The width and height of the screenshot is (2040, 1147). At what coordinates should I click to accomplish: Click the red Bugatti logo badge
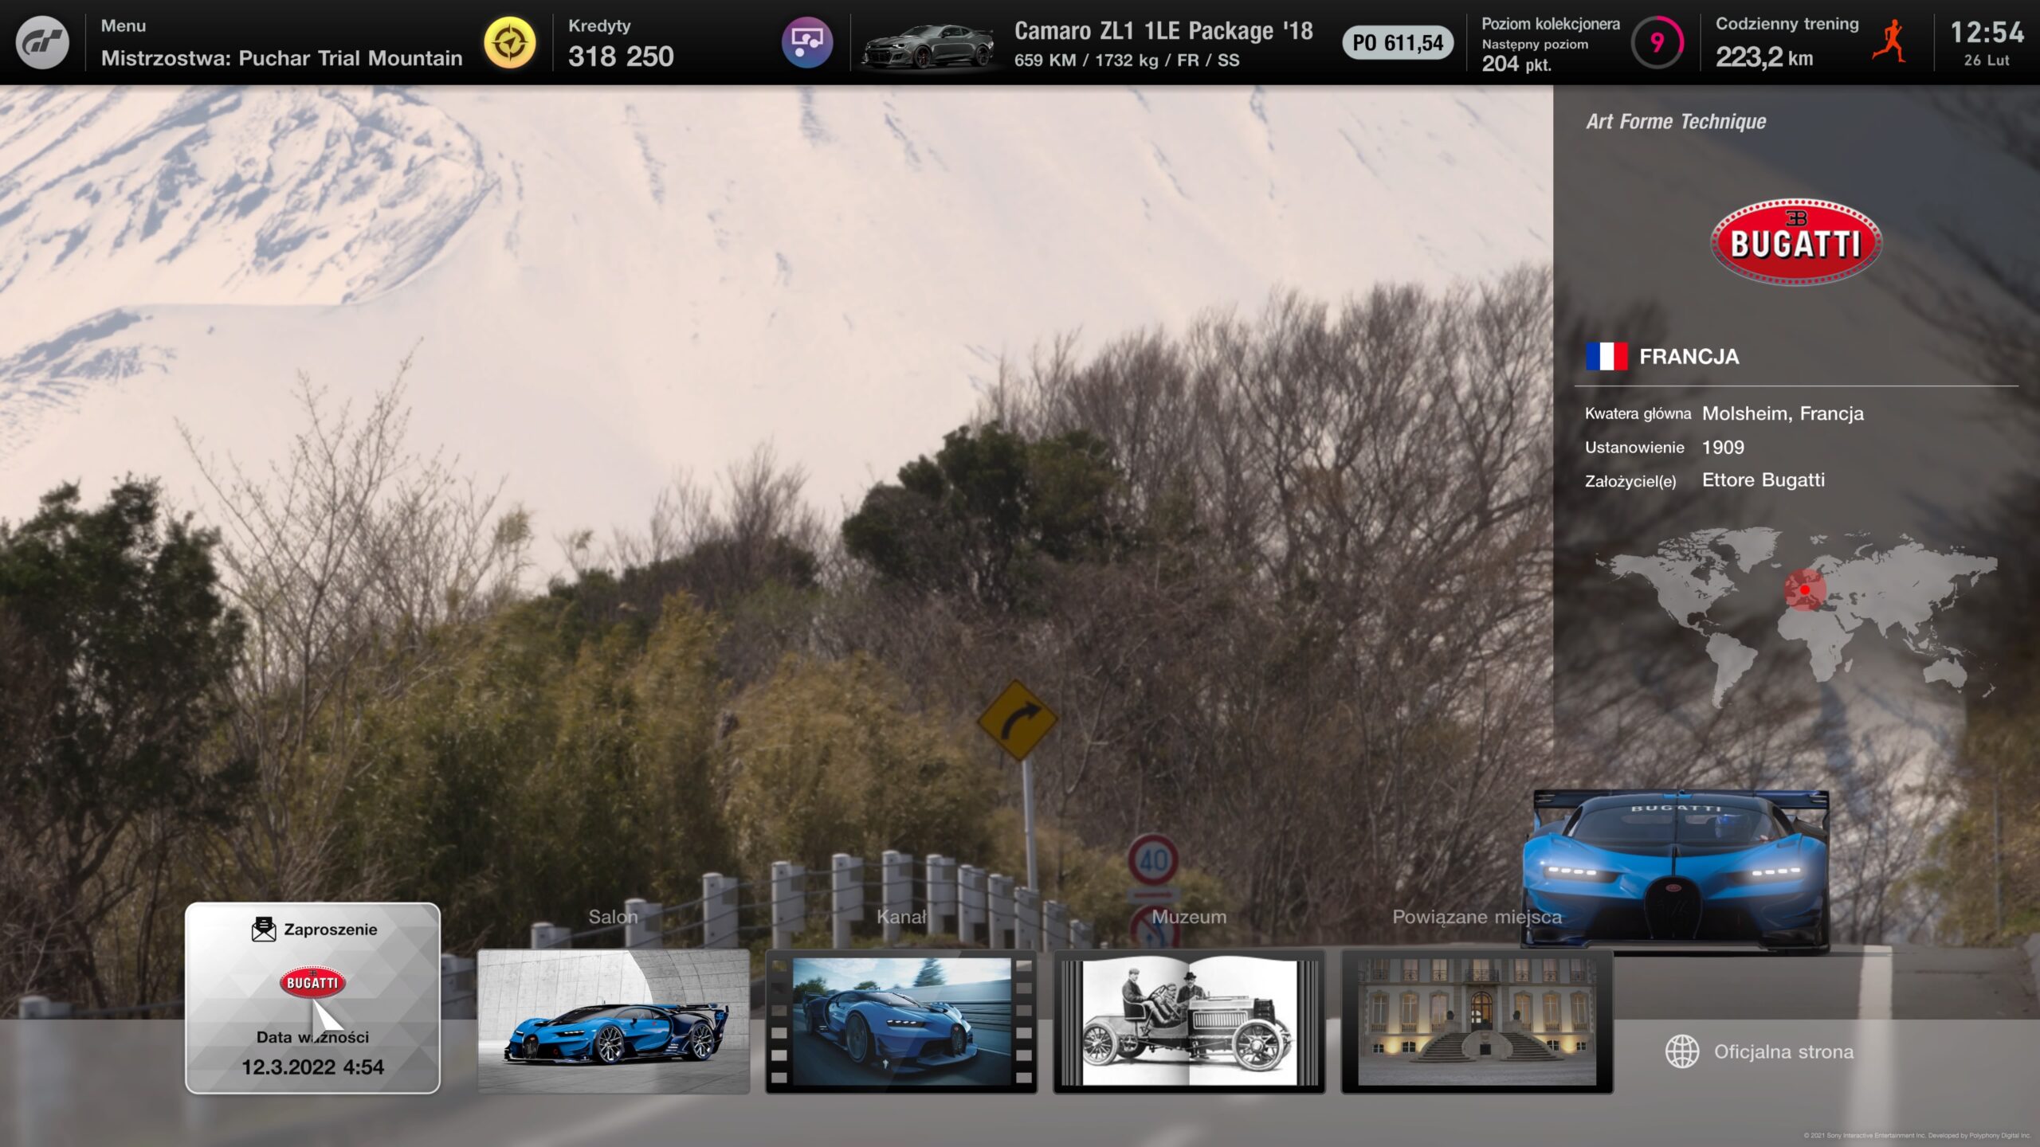(x=1796, y=241)
